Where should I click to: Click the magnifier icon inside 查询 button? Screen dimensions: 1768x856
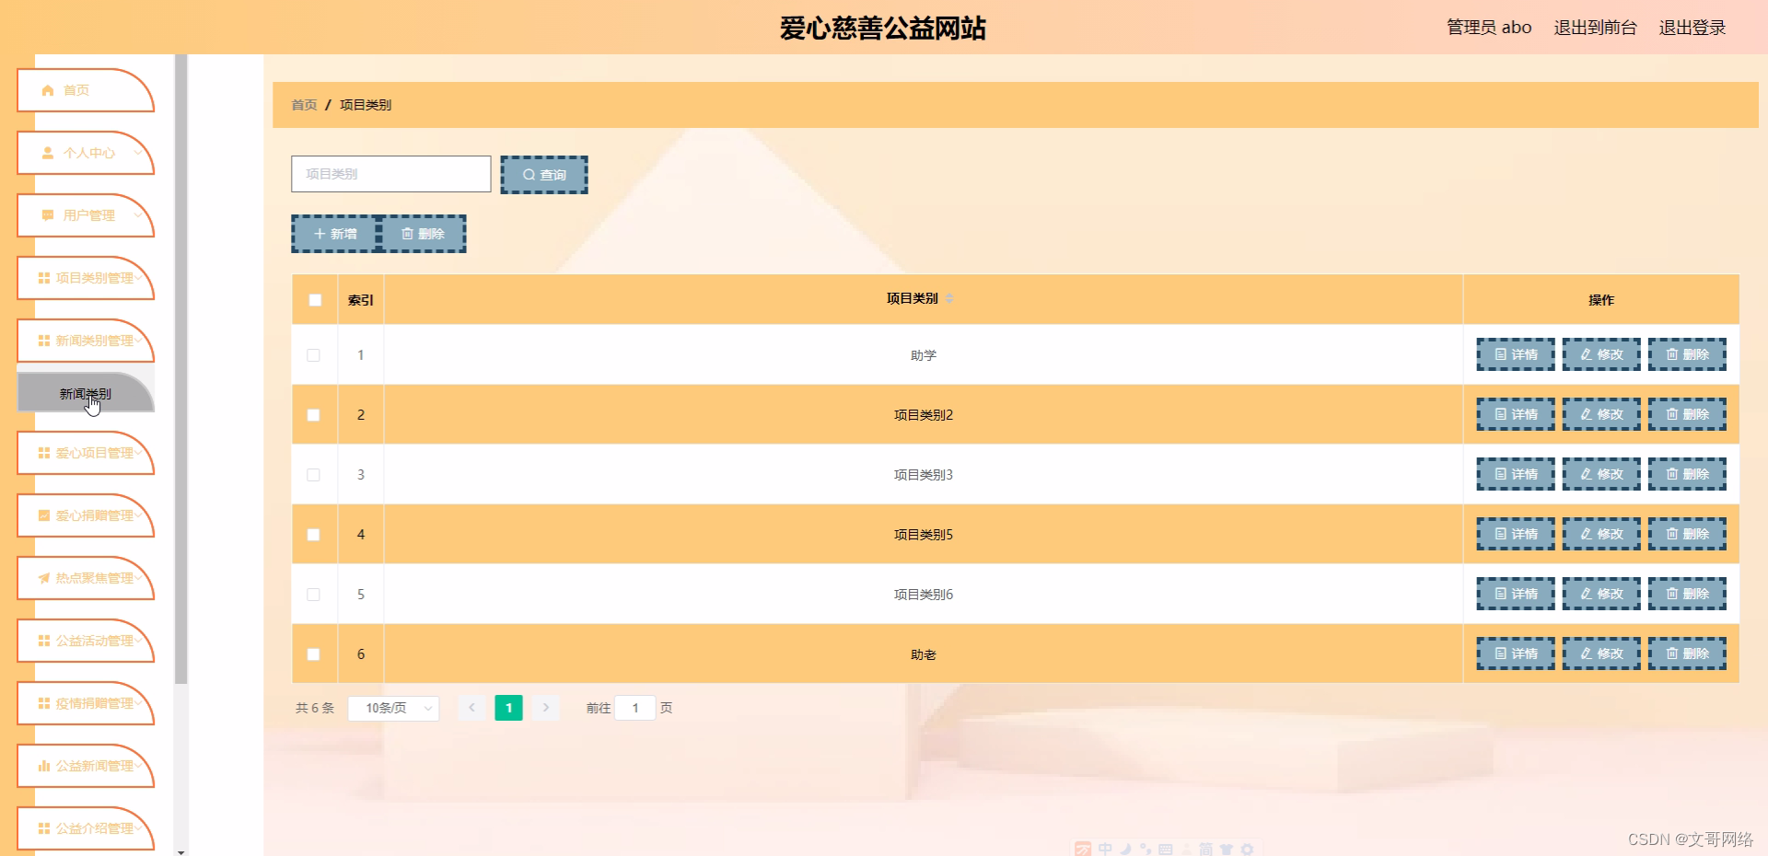click(x=529, y=174)
